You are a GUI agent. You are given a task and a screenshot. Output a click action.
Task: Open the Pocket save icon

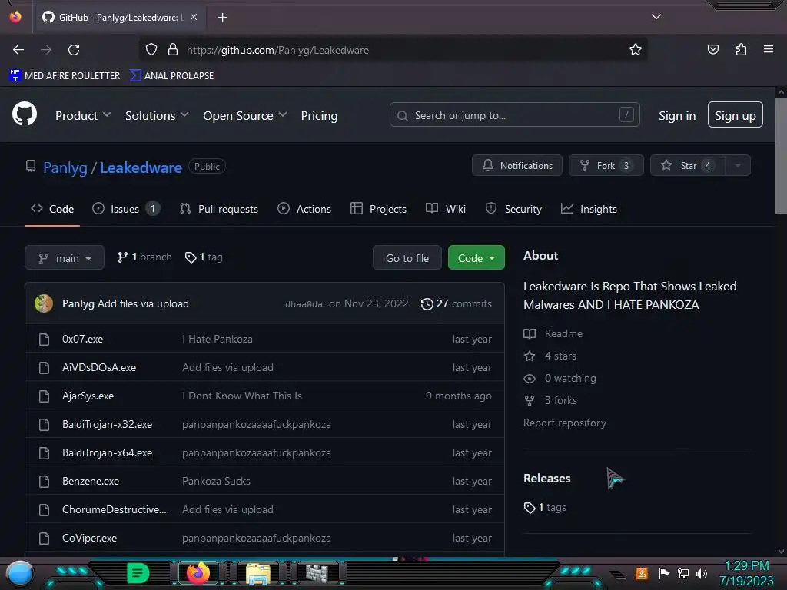click(x=712, y=49)
